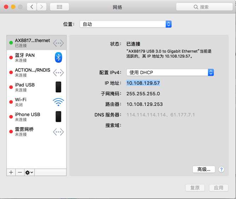Open the 位置 location dropdown

click(x=126, y=24)
